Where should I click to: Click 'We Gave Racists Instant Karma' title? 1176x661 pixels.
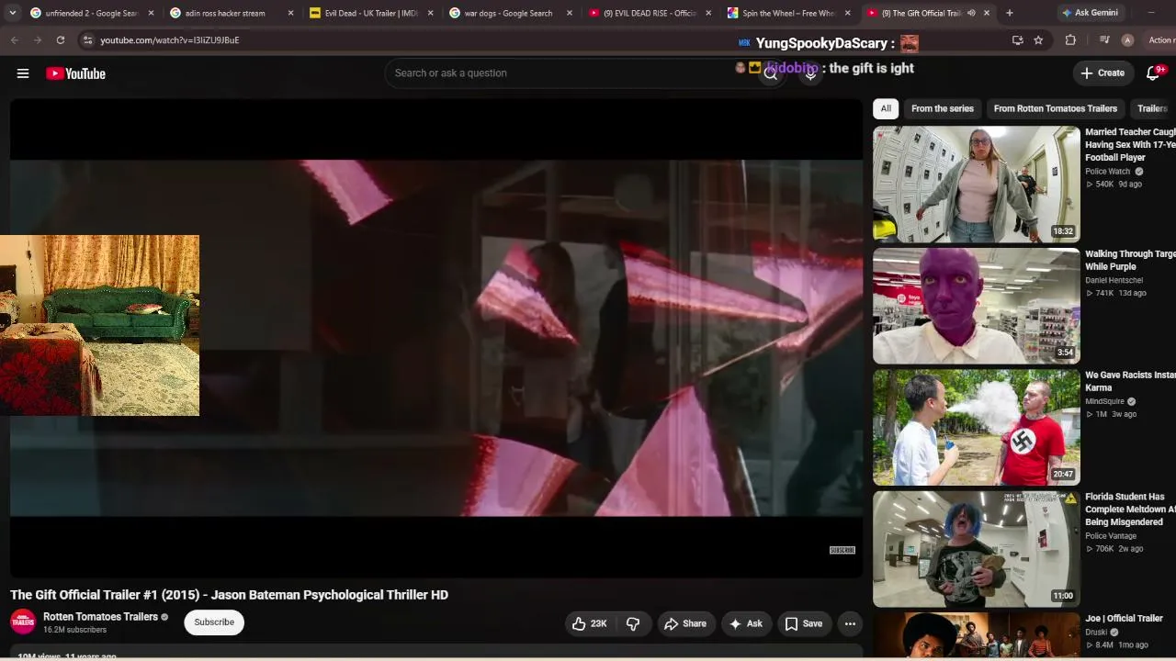click(1130, 381)
